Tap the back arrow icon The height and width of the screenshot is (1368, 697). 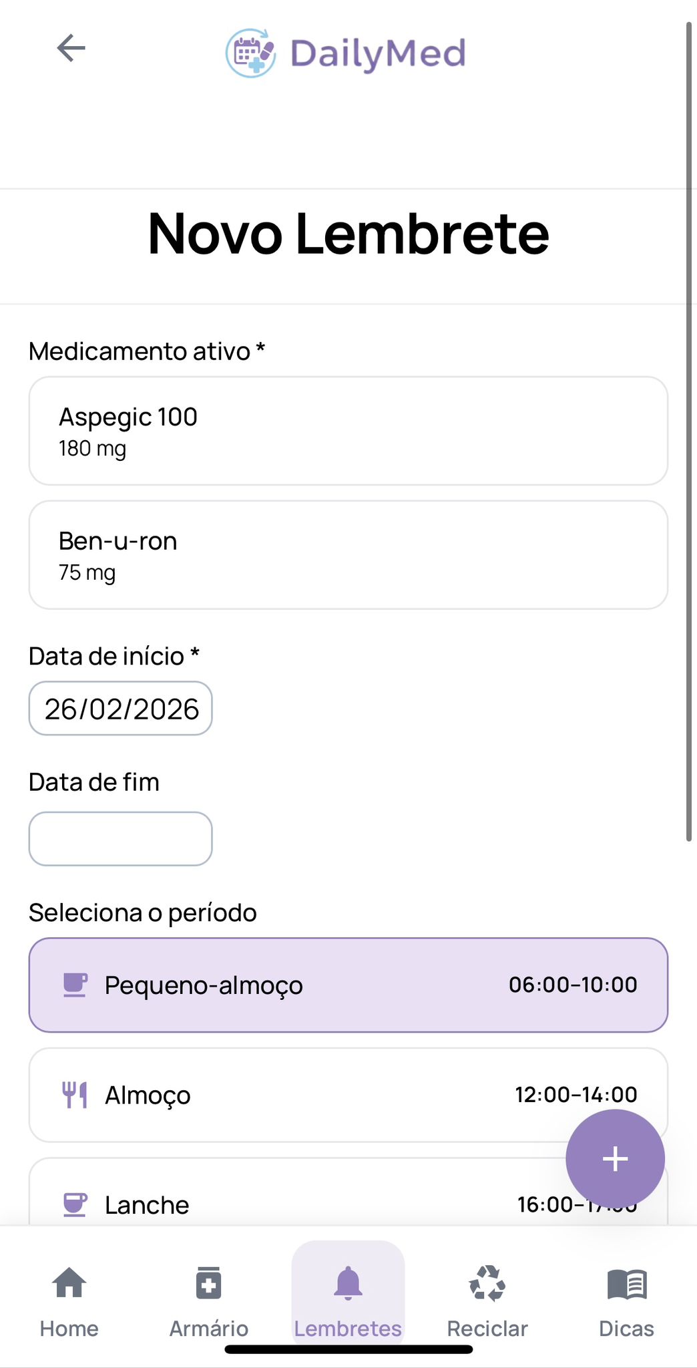(71, 48)
